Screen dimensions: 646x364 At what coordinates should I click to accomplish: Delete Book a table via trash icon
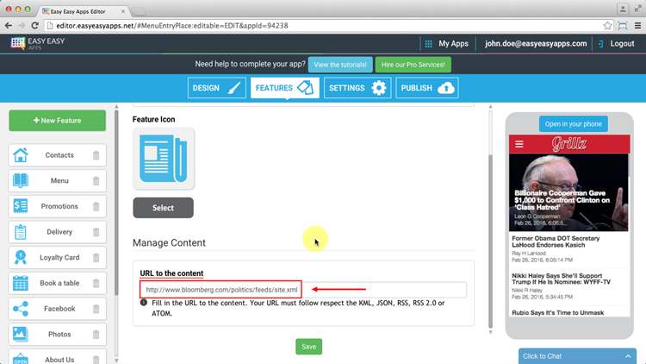(x=96, y=283)
